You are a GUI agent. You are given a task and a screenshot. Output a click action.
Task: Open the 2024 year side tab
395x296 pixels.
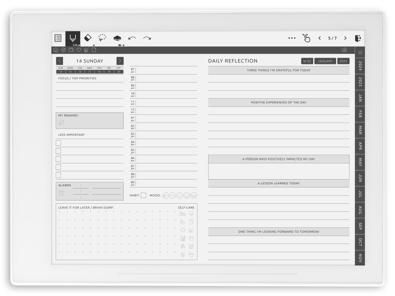[x=360, y=66]
